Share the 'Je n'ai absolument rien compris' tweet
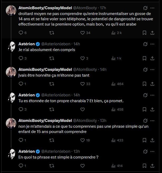 point(152,58)
